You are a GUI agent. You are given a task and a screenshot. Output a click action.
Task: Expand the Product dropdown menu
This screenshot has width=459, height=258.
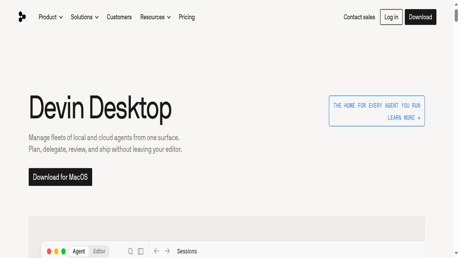point(50,17)
